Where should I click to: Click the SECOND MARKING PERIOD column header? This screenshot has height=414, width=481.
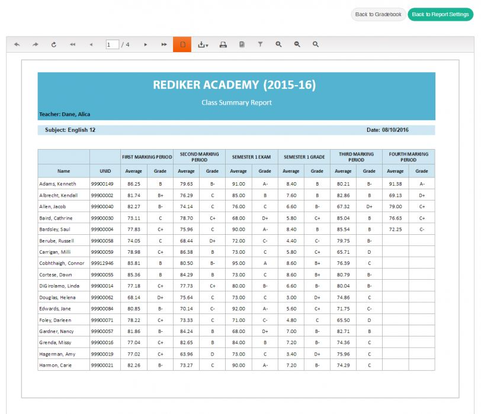click(x=200, y=157)
